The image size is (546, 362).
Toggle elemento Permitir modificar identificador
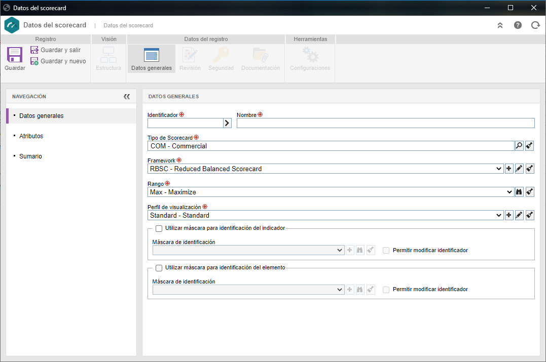(x=386, y=290)
